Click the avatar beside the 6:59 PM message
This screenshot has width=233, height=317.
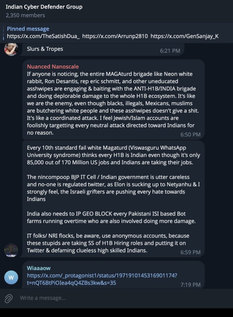[x=11, y=250]
